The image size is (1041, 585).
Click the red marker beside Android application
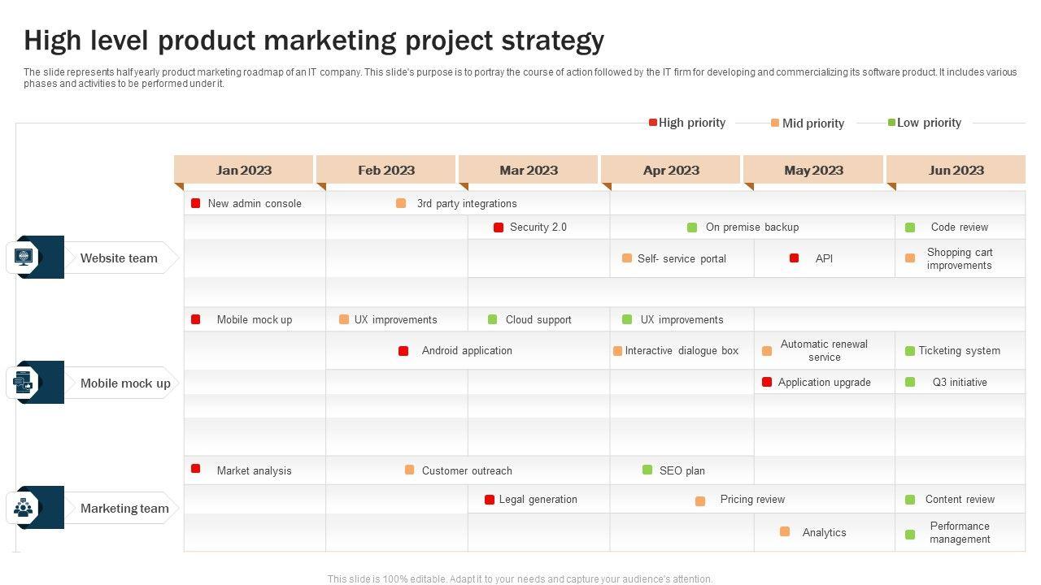403,351
